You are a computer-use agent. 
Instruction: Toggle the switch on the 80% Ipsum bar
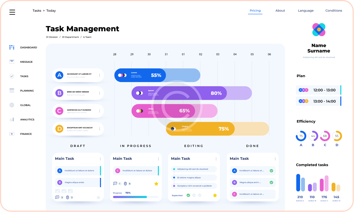139,93
